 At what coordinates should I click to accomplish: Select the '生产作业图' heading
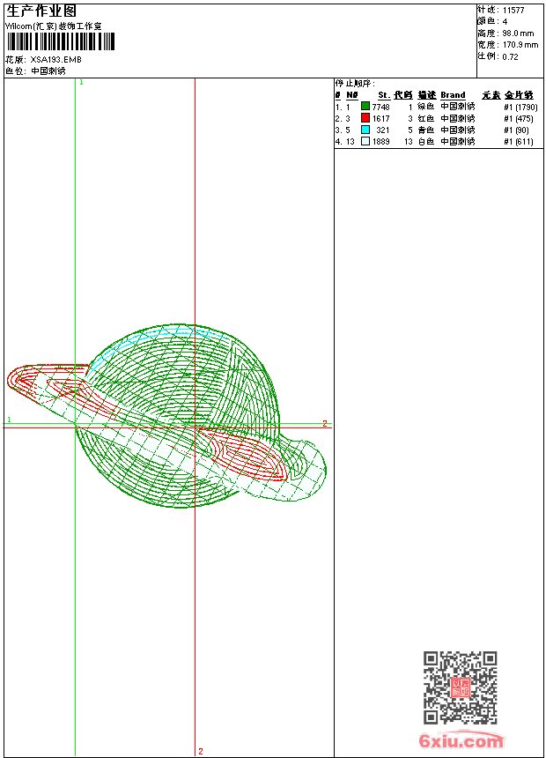pyautogui.click(x=41, y=11)
